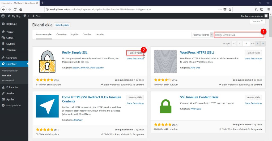Install Really Simple SSL with Hemen yükle

(135, 53)
